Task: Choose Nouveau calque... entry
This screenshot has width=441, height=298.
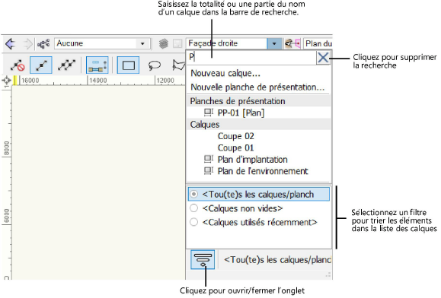Action: [x=225, y=73]
